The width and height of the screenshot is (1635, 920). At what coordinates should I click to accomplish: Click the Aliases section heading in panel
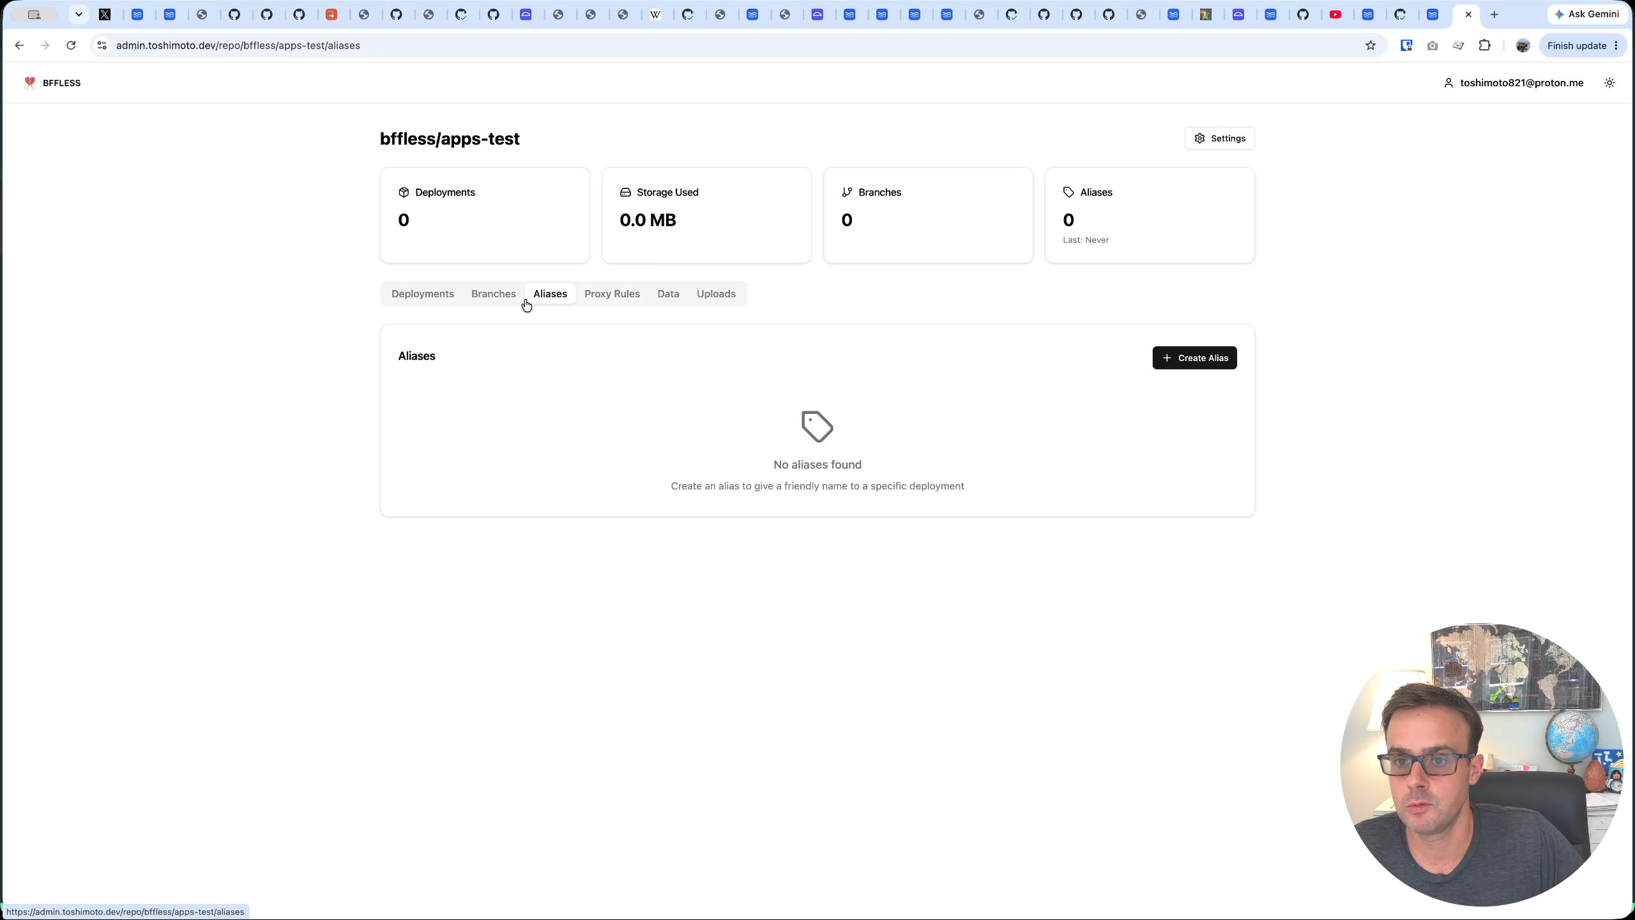pos(416,356)
